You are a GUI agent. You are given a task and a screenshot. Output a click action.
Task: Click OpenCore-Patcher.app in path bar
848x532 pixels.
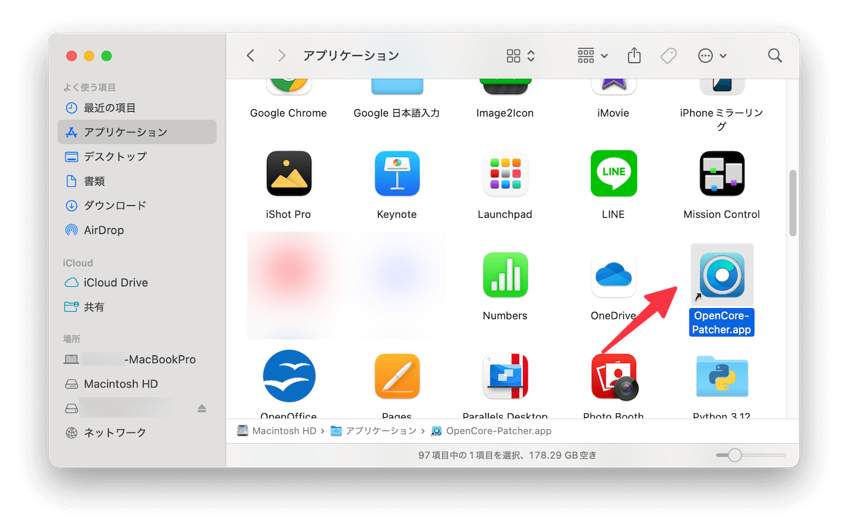tap(492, 431)
